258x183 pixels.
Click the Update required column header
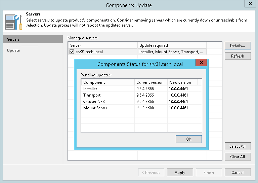click(171, 45)
